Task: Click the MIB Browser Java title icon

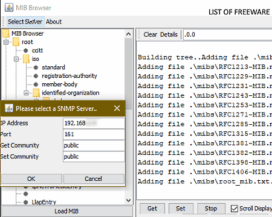Action: tap(9, 8)
